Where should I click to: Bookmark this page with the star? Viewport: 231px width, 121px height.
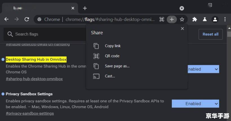click(x=182, y=19)
